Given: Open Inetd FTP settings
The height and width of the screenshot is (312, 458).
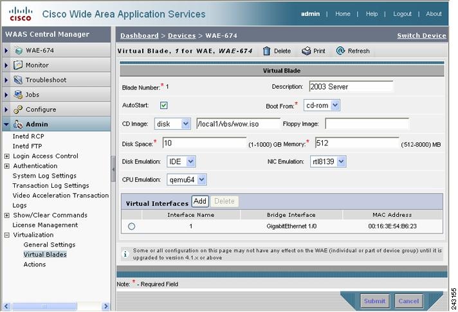Looking at the screenshot, I should click(x=27, y=146).
